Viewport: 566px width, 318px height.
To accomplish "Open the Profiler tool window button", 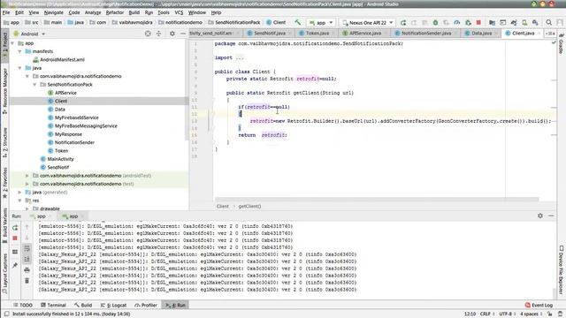I will click(x=146, y=305).
